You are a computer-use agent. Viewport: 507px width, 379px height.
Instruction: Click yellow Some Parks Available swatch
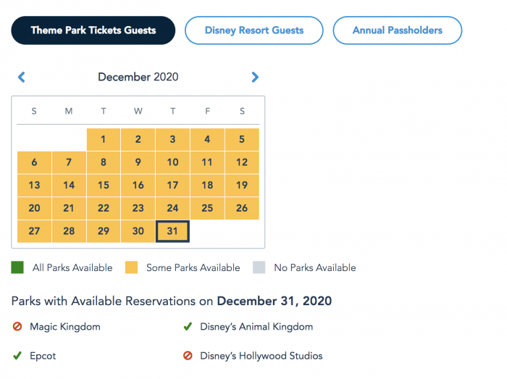click(132, 267)
